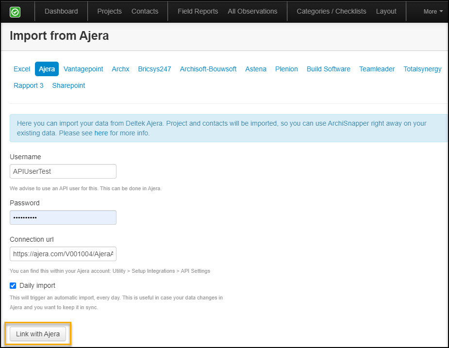Click the green ArchiSnapper checkmark logo
The width and height of the screenshot is (449, 348).
coord(15,12)
